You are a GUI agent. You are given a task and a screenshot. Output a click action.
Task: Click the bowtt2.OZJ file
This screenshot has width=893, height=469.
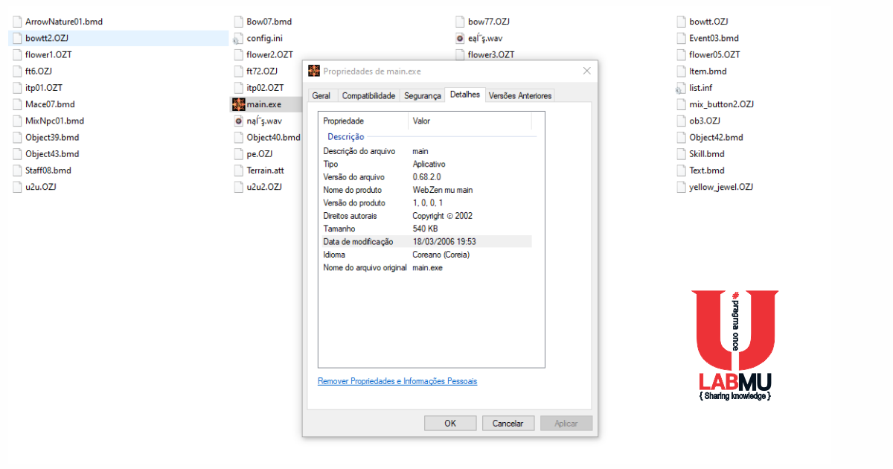pyautogui.click(x=46, y=38)
